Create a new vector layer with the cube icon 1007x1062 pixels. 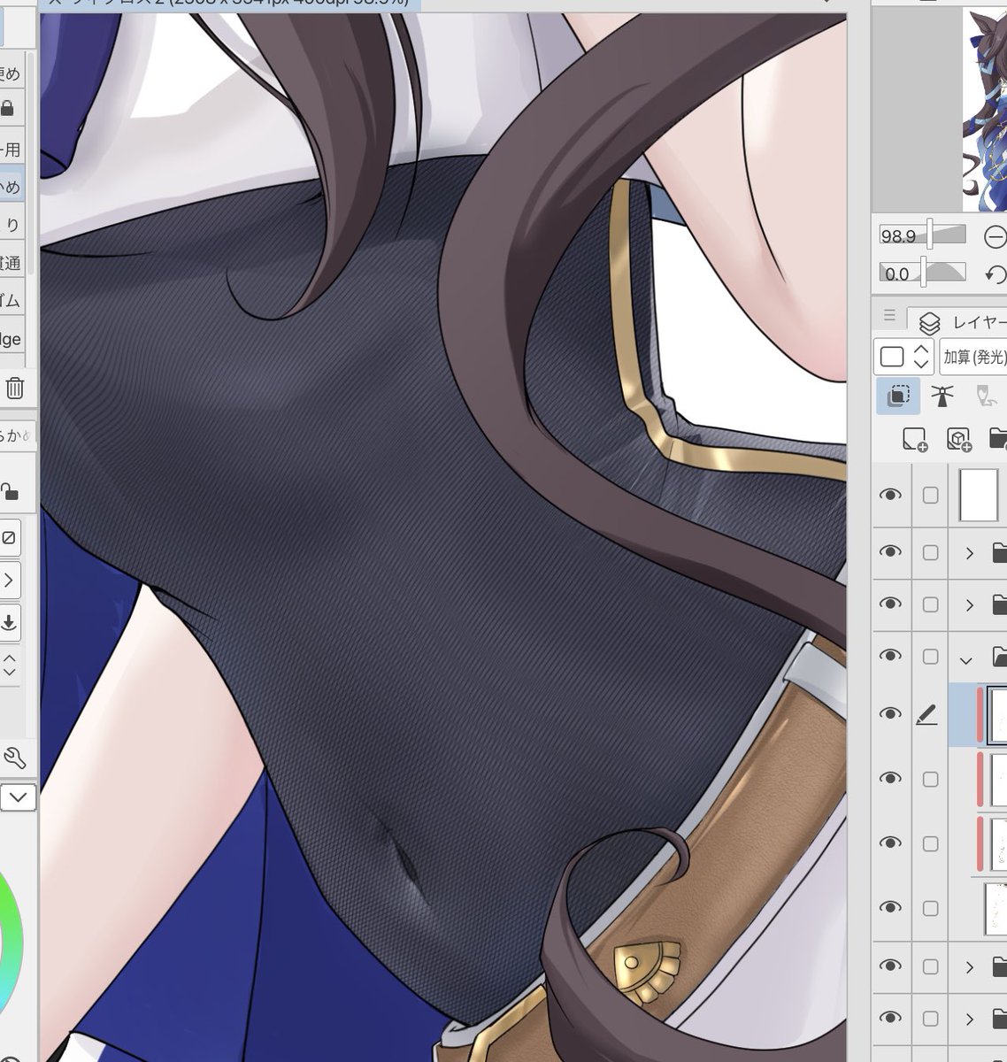[x=958, y=438]
